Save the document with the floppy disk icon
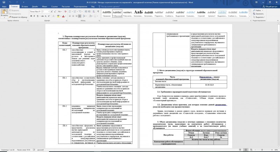The image size is (280, 152). click(x=4, y=2)
